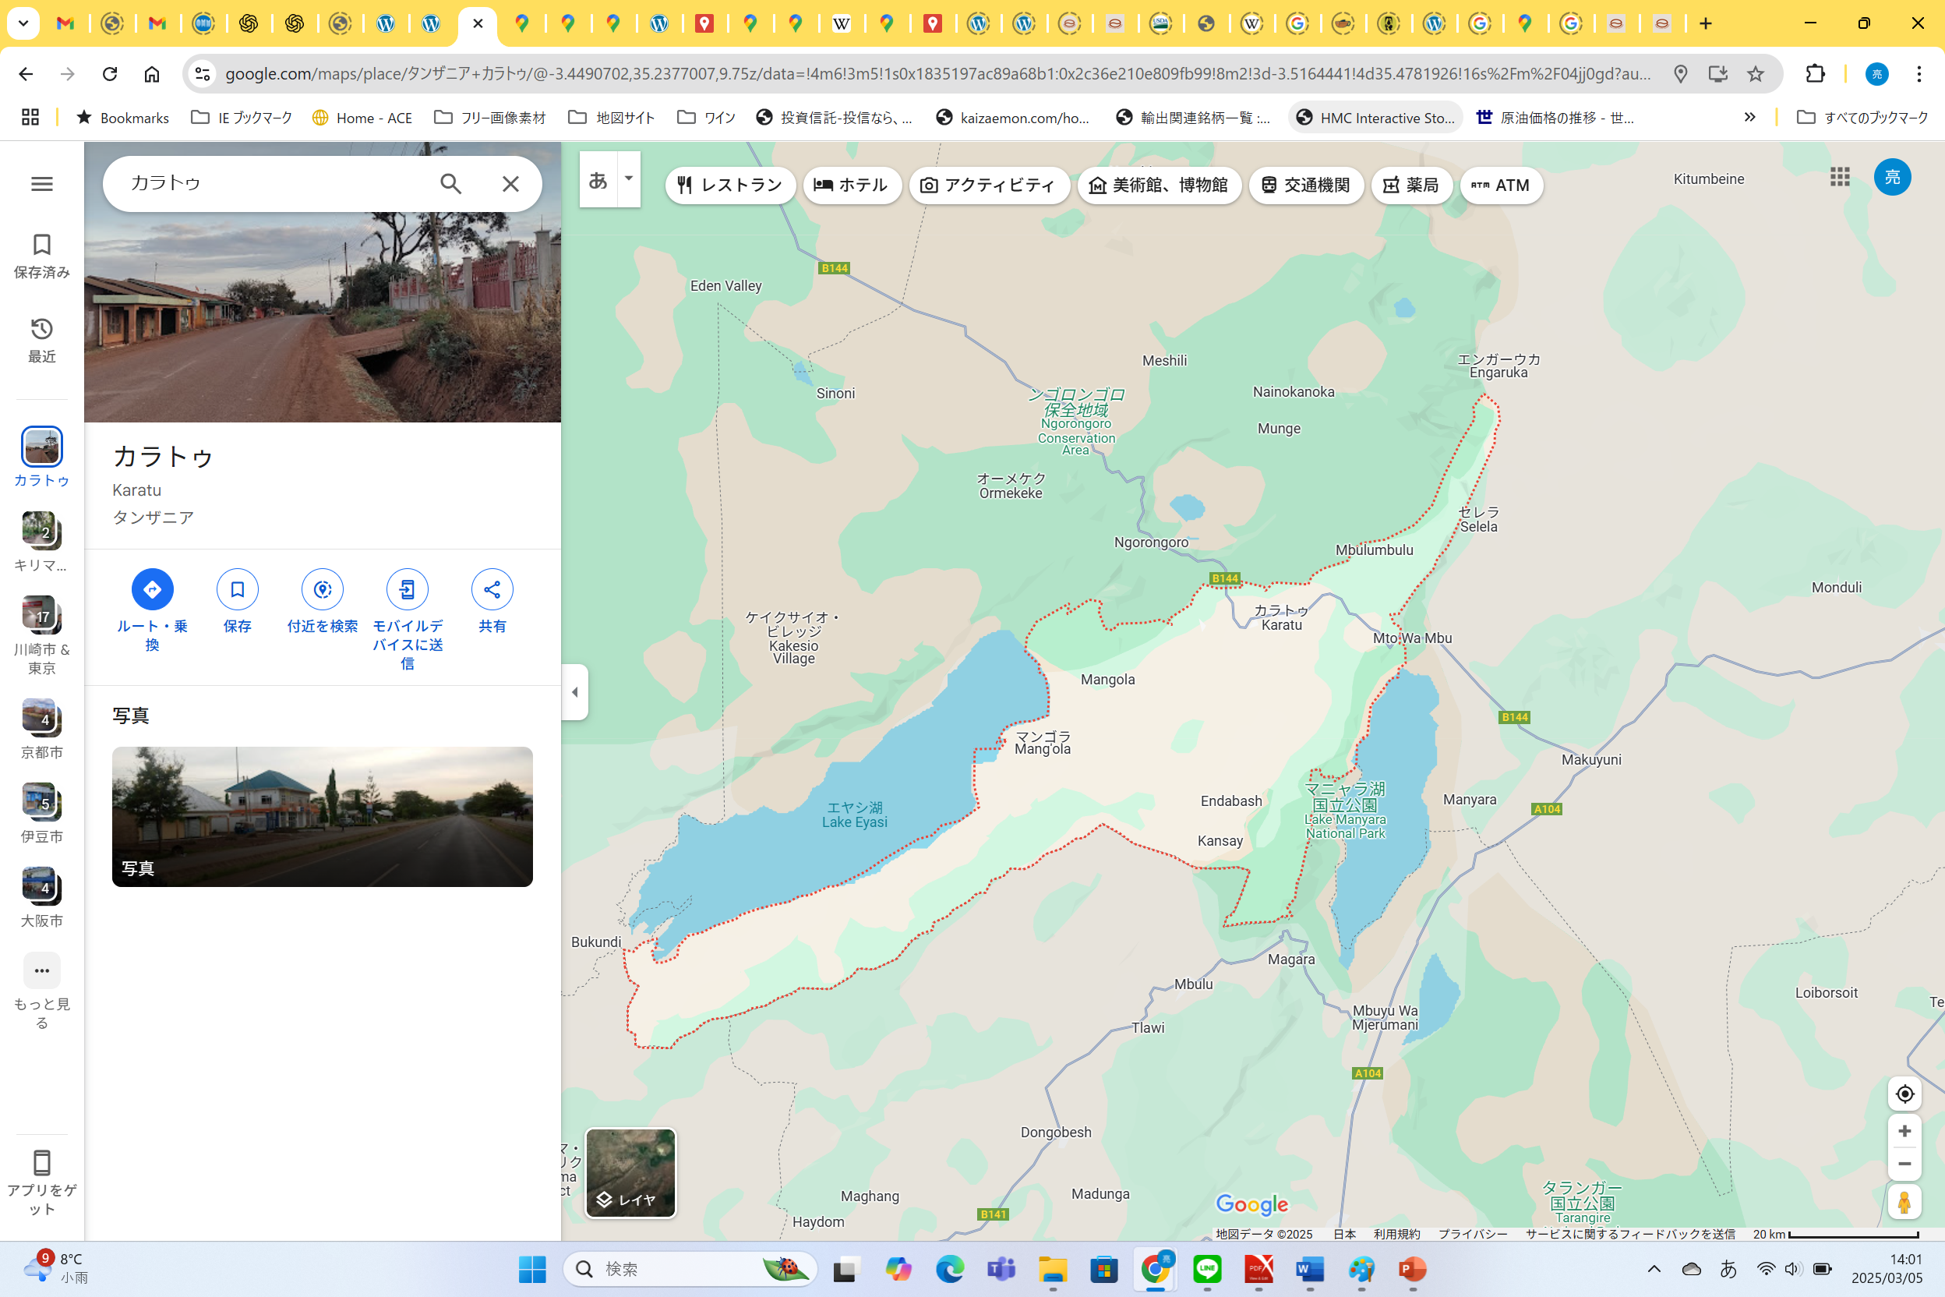Image resolution: width=1945 pixels, height=1297 pixels.
Task: Open the IE ブックマーク bookmark folder
Action: [242, 118]
